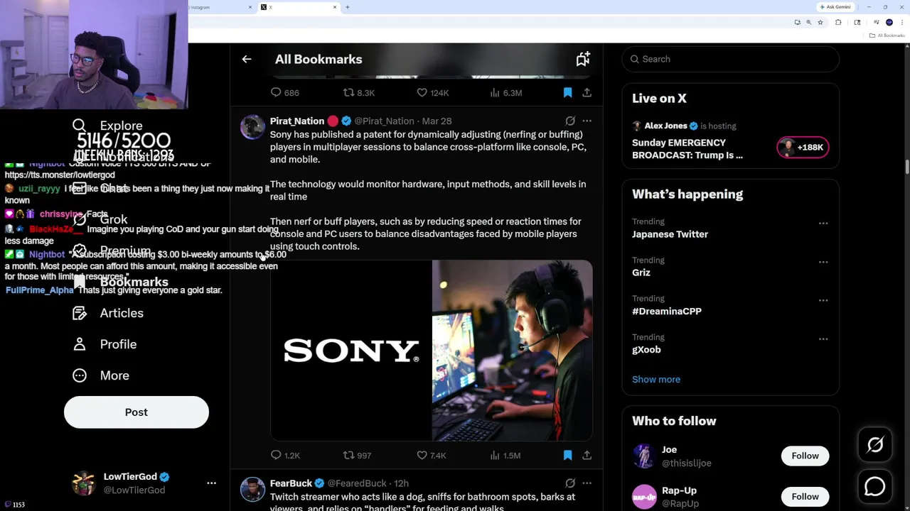Screen dimensions: 910x511
Task: Open LowTierGod account avatar
Action: click(84, 483)
